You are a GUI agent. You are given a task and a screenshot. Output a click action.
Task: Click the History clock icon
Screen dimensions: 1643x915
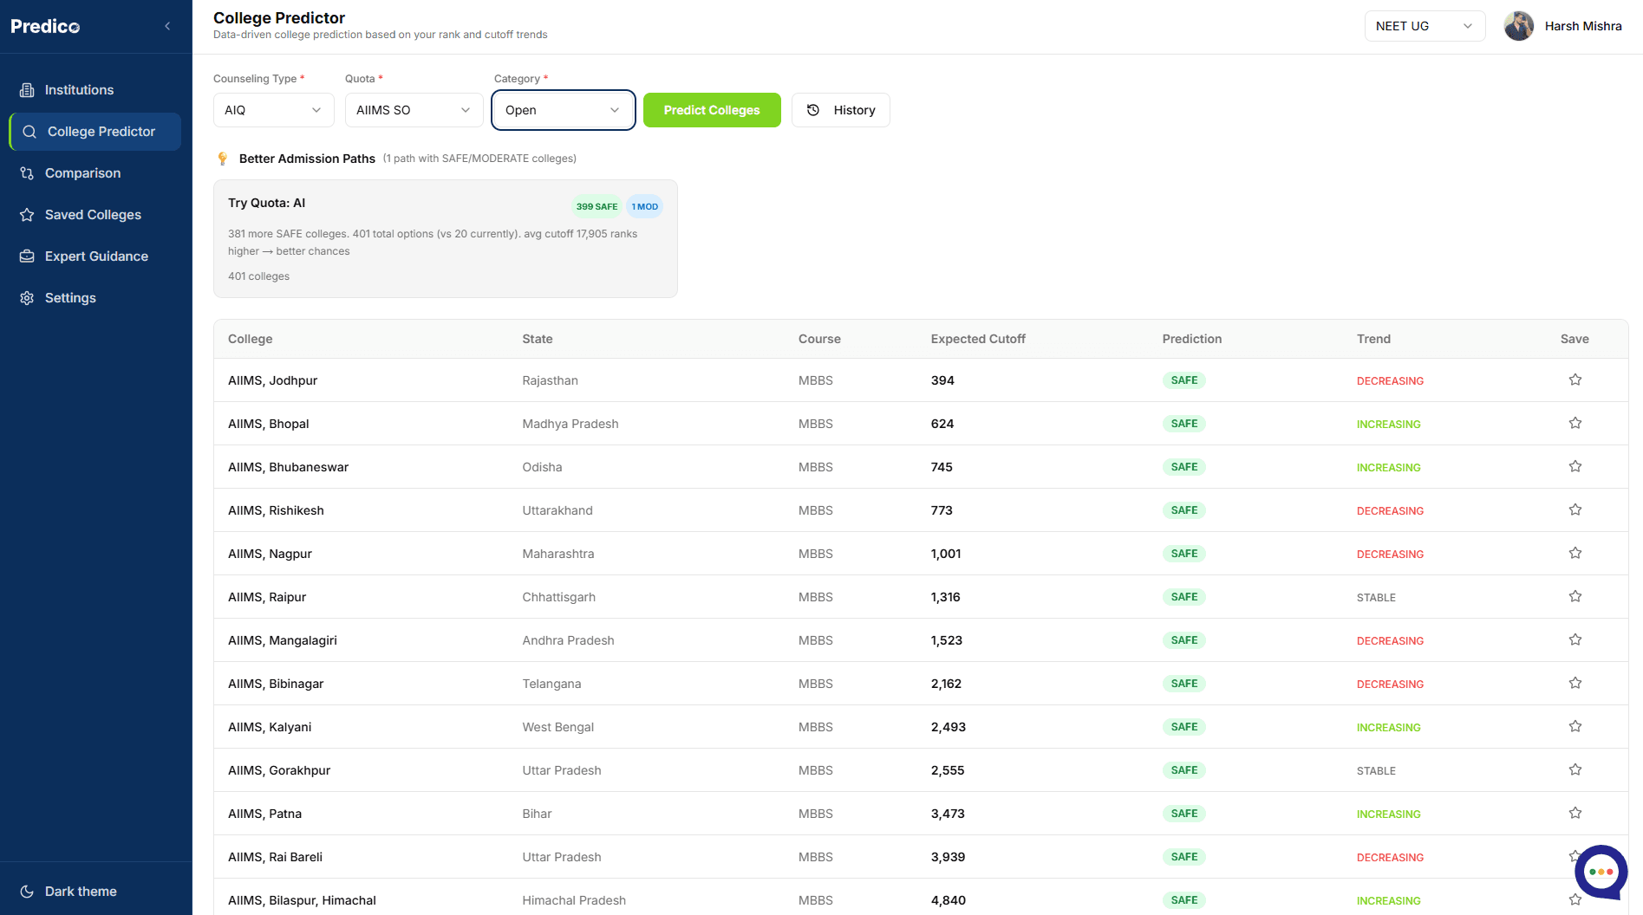coord(813,110)
